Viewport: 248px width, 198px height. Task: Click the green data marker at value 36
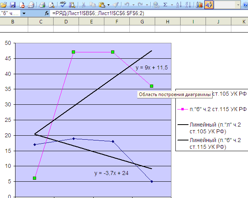coord(152,86)
